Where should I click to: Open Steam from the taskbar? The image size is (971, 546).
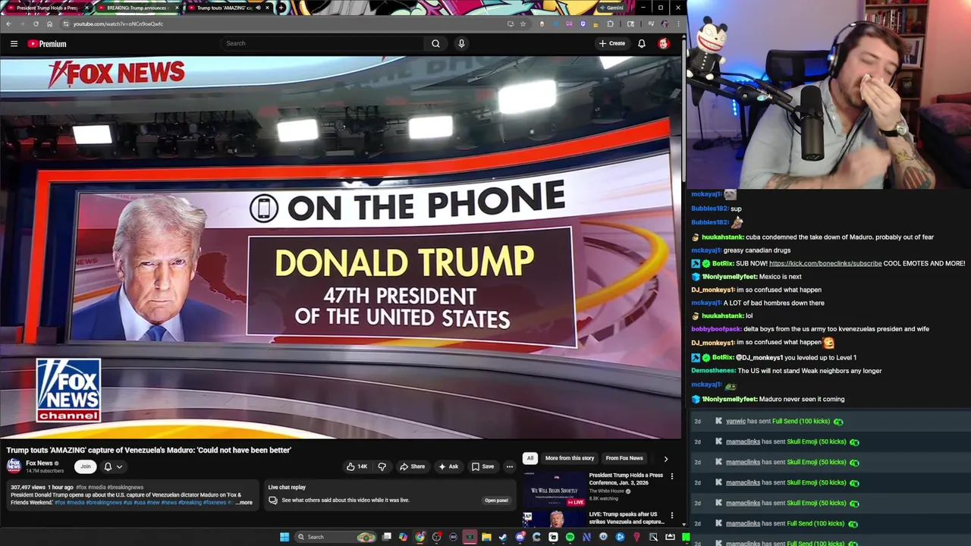(x=503, y=537)
